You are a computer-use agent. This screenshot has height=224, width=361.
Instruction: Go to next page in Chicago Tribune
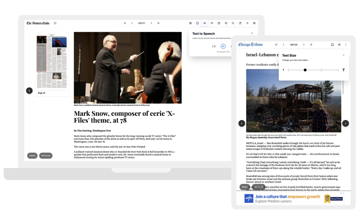coord(303,45)
